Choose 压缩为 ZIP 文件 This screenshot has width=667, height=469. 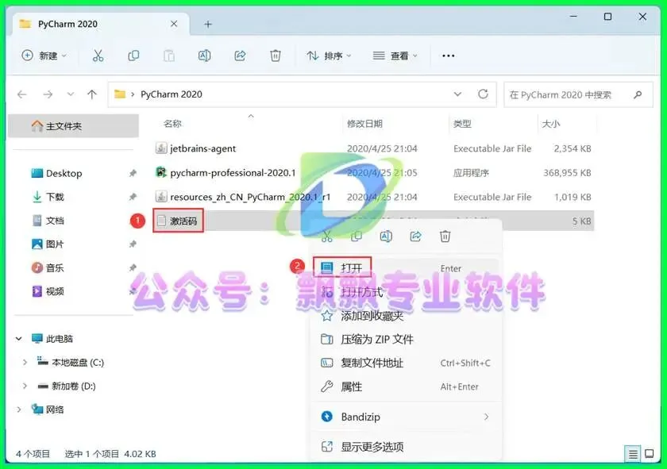click(407, 339)
